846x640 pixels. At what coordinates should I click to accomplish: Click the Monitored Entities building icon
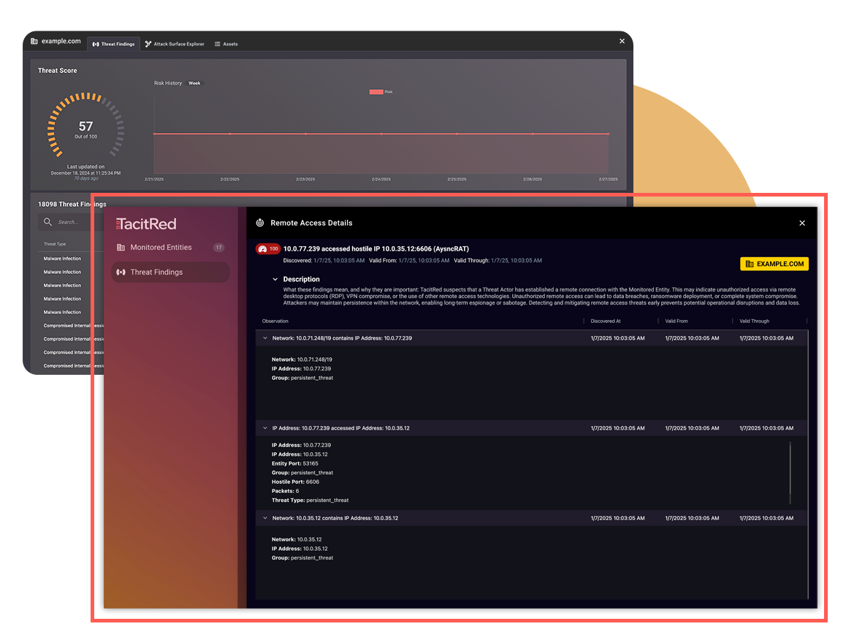[121, 248]
